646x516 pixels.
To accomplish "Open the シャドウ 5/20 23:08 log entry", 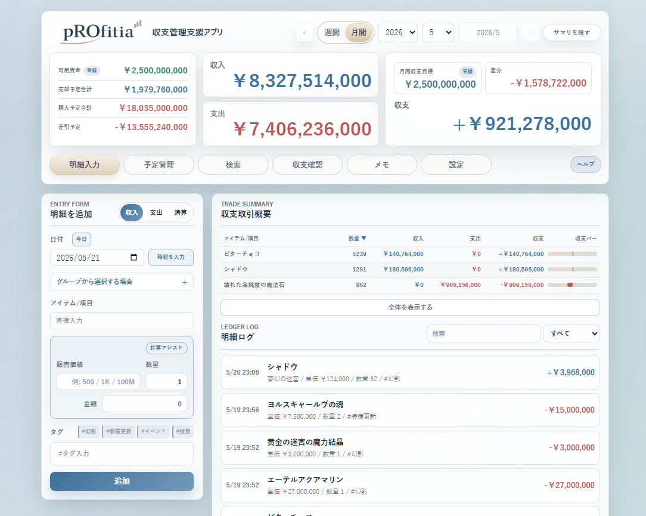I will (x=410, y=372).
